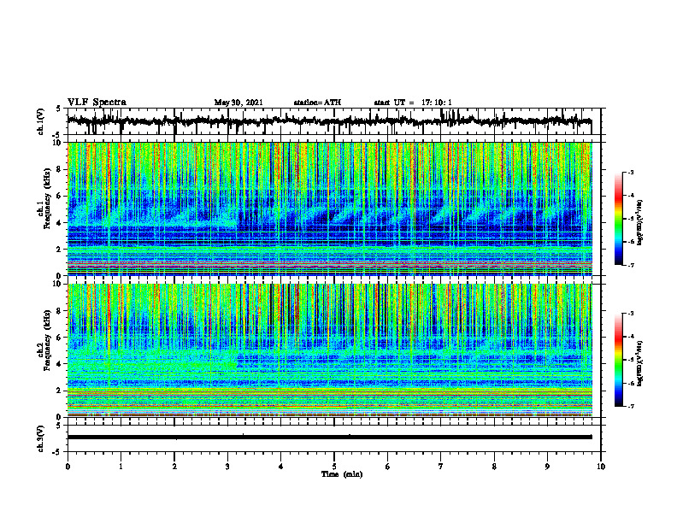Click the time axis tick label "6"

tap(388, 467)
